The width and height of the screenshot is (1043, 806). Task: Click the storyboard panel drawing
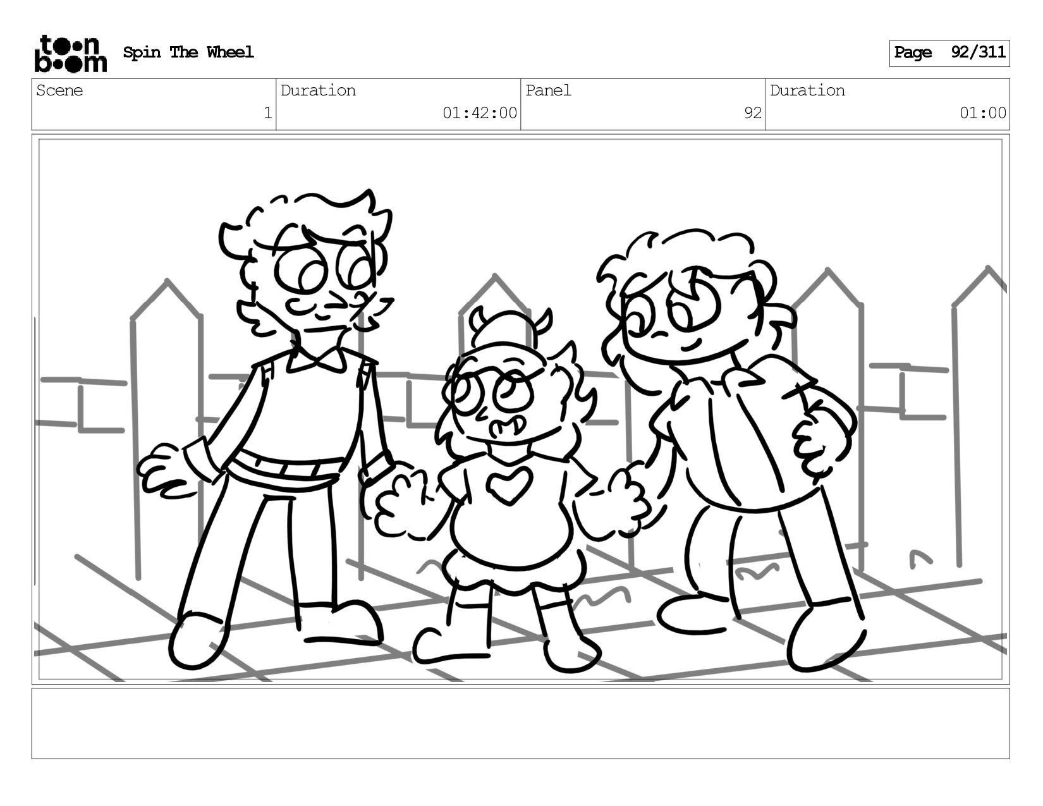tap(520, 409)
